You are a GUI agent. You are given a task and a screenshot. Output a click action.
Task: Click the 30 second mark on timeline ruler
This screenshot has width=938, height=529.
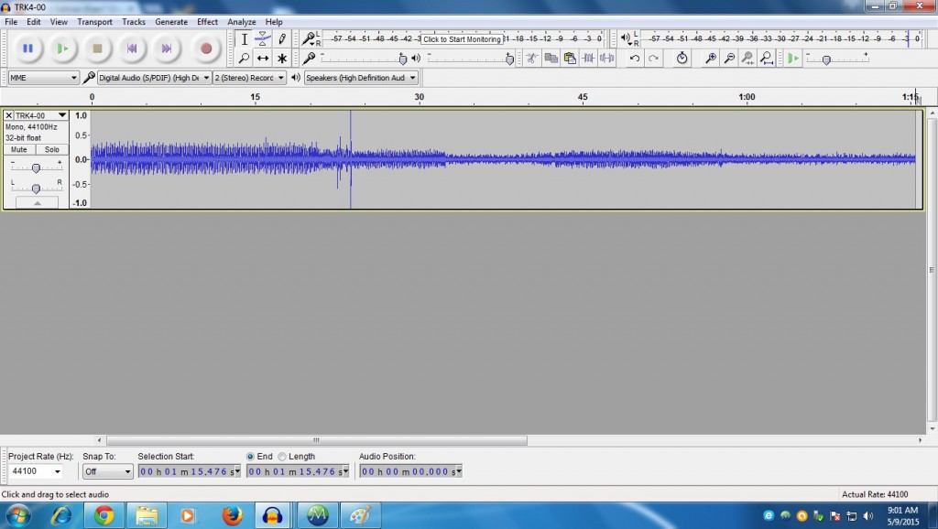(x=419, y=97)
